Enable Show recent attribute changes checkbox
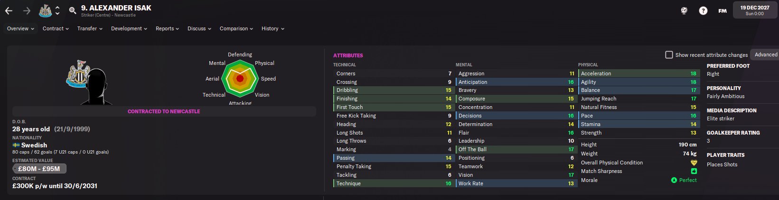The image size is (779, 200). click(x=669, y=55)
